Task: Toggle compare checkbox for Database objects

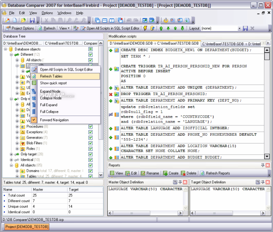Action: [90, 49]
